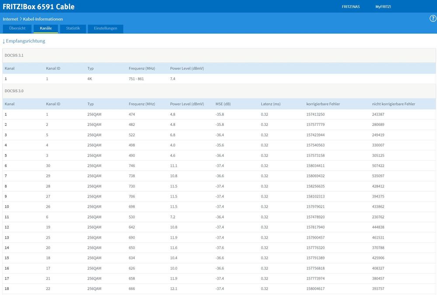The image size is (437, 295).
Task: Click the korrigierbare Fehler column header
Action: (x=323, y=104)
